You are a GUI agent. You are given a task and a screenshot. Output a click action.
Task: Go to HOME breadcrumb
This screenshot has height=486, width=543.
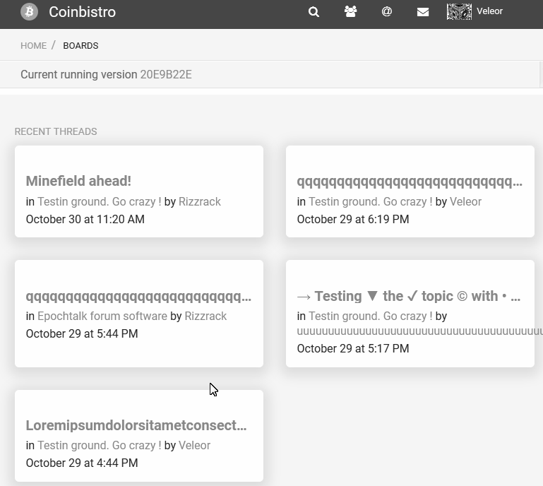(x=34, y=46)
